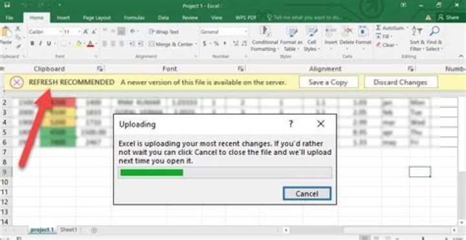Switch to the Formulas tab

click(x=135, y=18)
